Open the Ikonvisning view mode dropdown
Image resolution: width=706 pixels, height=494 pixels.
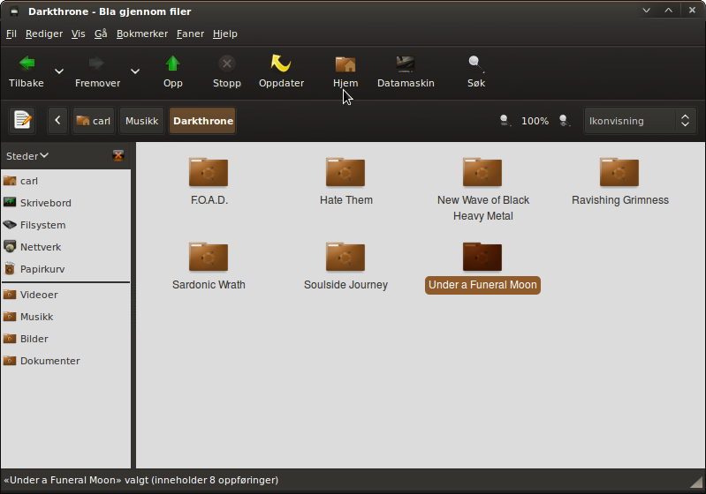pos(640,121)
